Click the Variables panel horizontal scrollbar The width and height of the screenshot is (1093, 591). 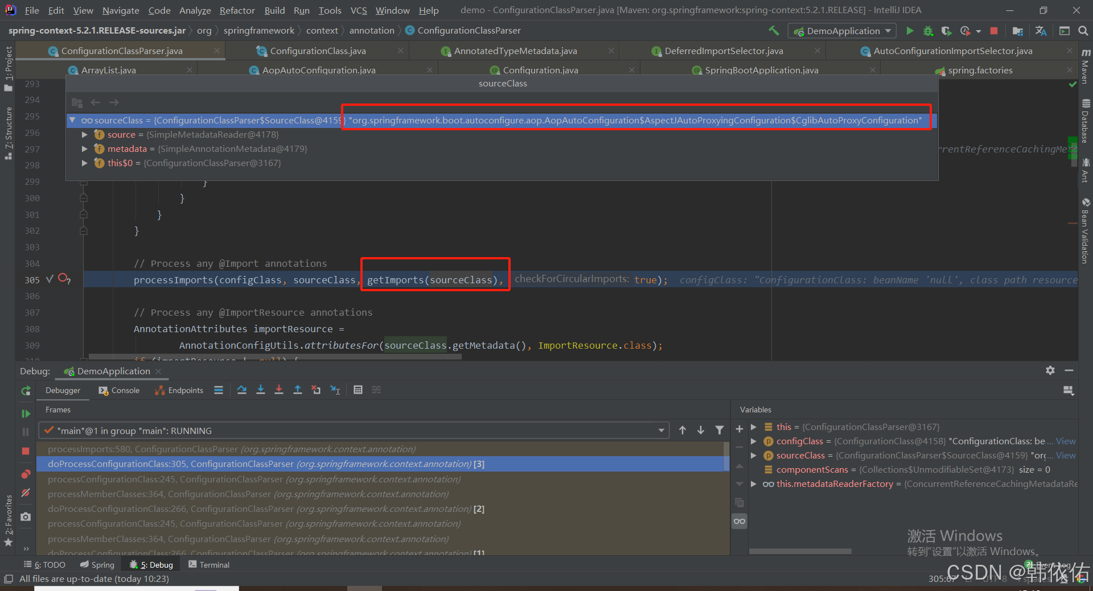[x=800, y=551]
